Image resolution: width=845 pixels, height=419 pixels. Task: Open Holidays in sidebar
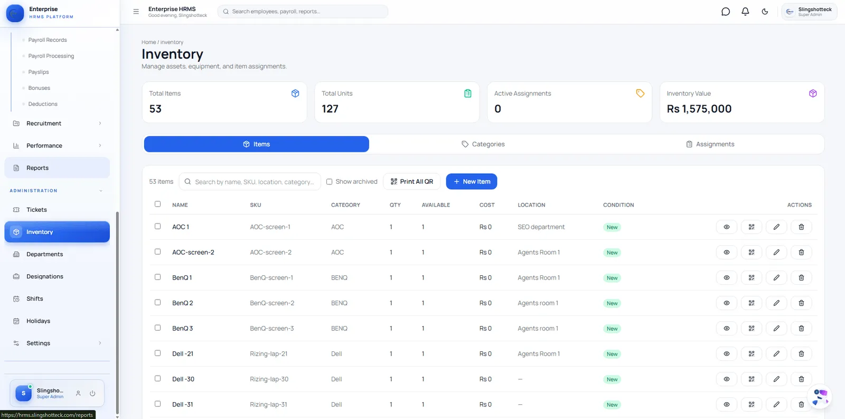click(x=57, y=321)
